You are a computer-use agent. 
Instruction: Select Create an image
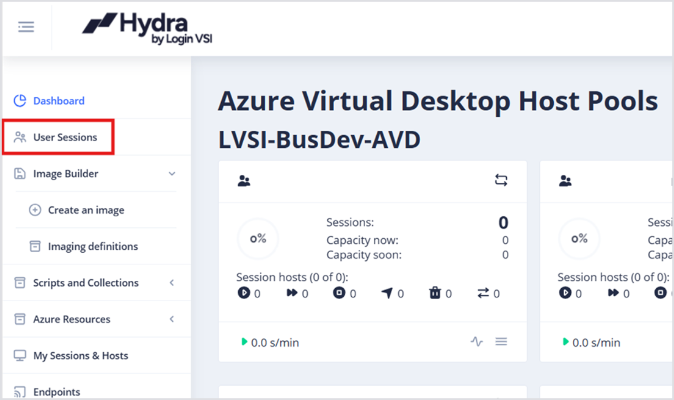pyautogui.click(x=85, y=210)
